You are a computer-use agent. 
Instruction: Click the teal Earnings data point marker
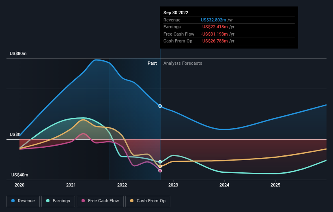(x=160, y=162)
